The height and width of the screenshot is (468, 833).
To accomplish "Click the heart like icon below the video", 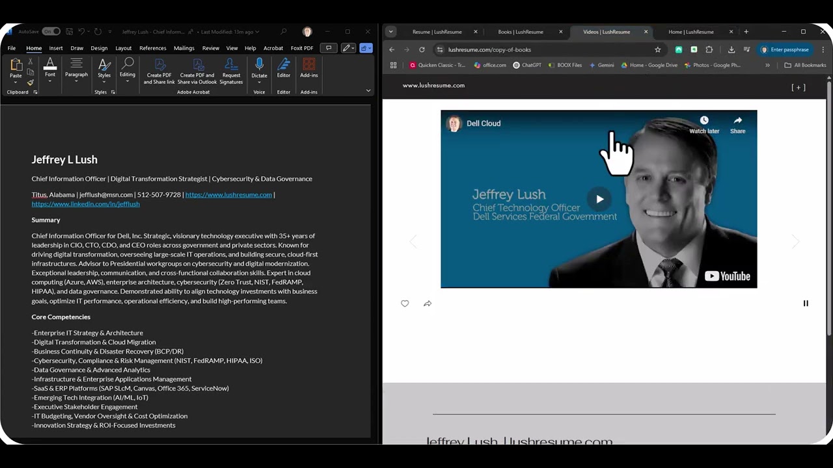I will tap(405, 304).
